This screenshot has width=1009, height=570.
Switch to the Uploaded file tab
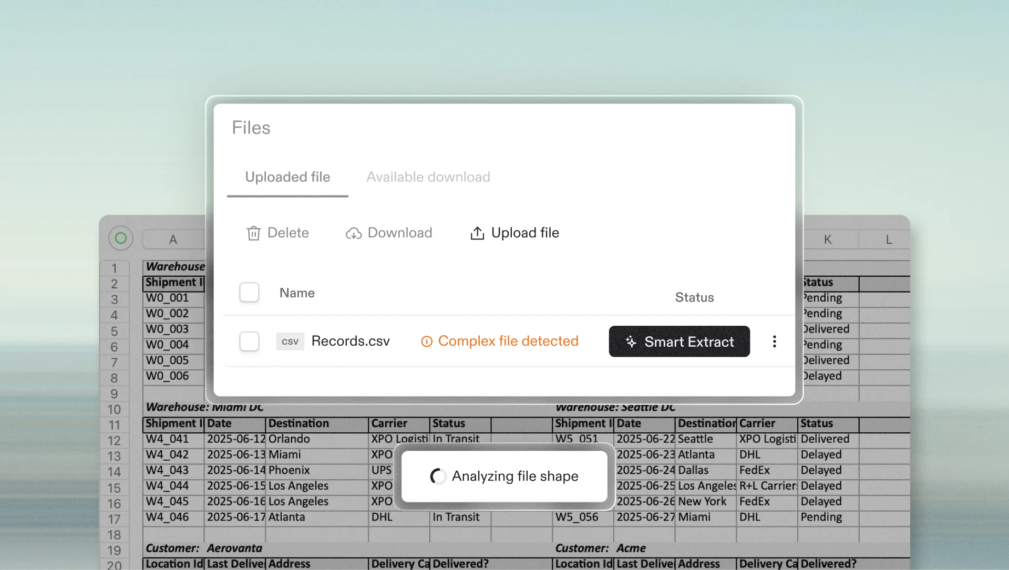(287, 177)
